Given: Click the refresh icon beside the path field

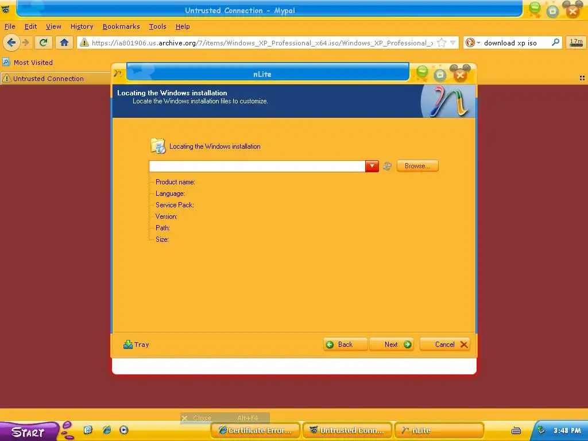Looking at the screenshot, I should (x=388, y=166).
